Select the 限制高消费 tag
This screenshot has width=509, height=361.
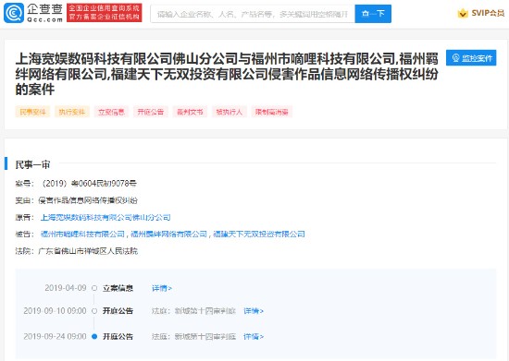(x=272, y=112)
